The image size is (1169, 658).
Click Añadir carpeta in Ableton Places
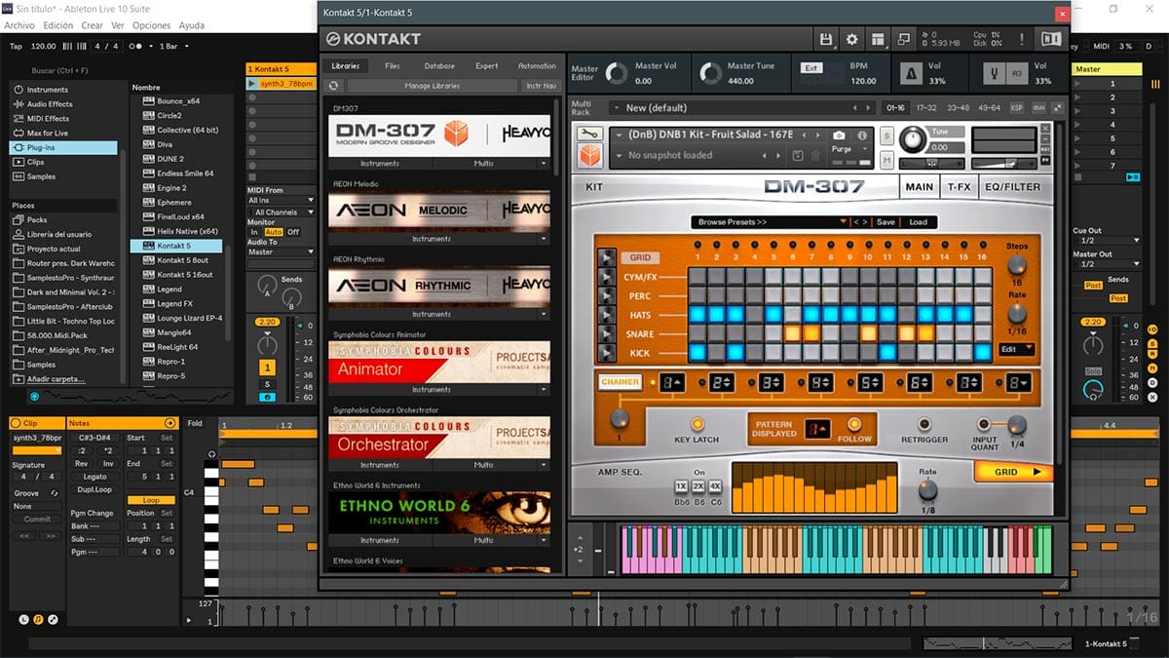[x=56, y=379]
